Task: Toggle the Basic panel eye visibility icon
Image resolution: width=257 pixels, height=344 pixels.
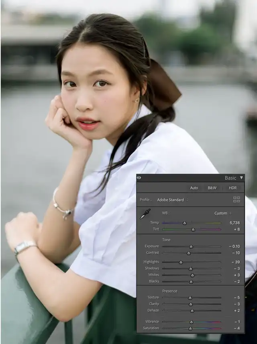Action: (139, 178)
